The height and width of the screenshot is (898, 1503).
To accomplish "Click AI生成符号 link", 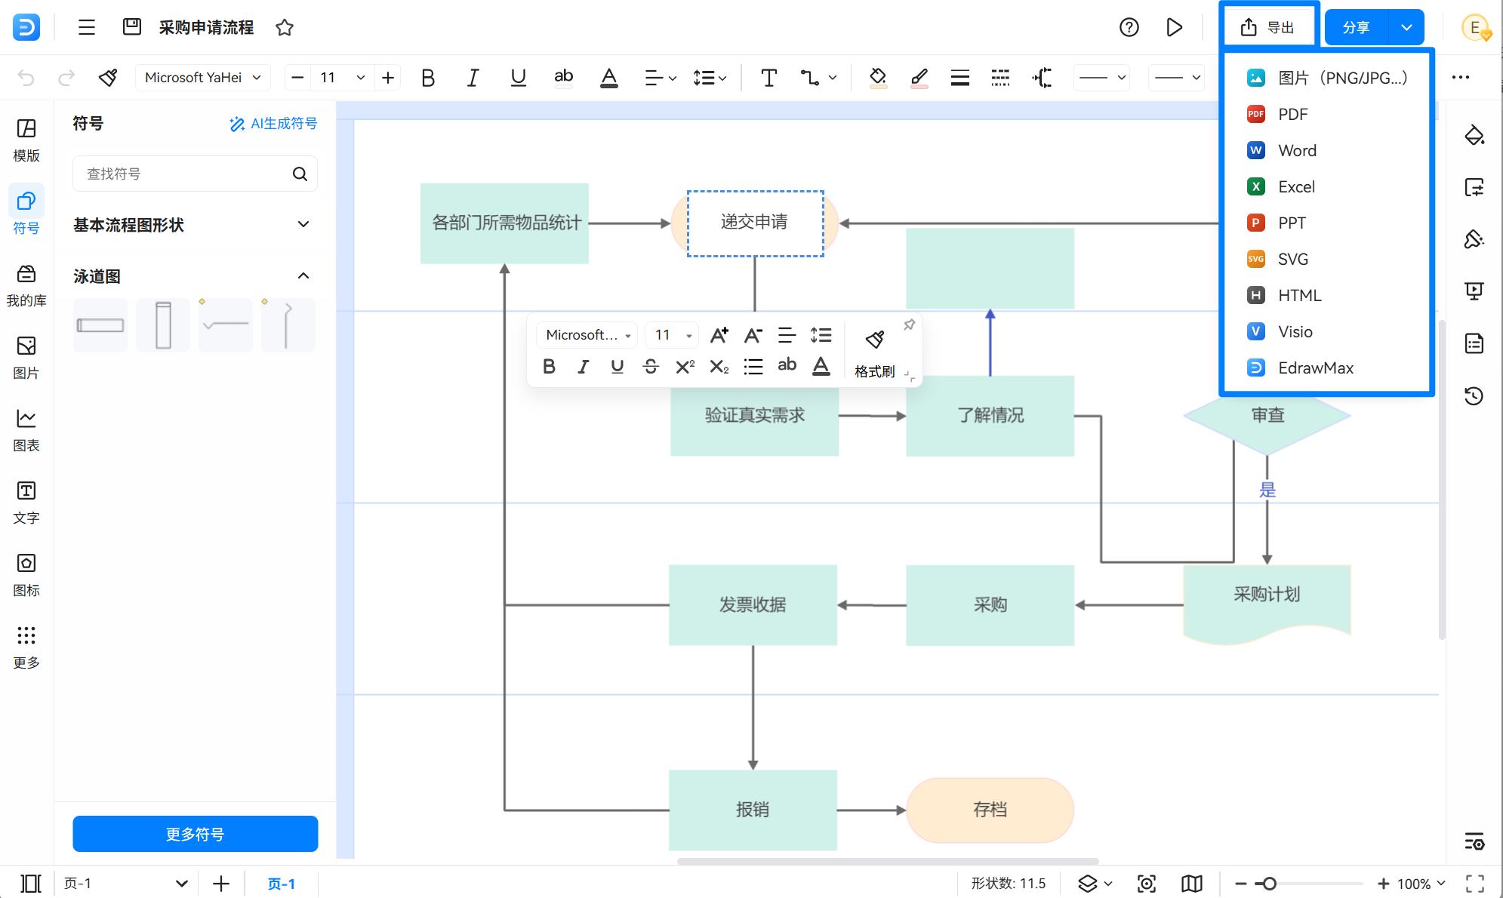I will (273, 124).
